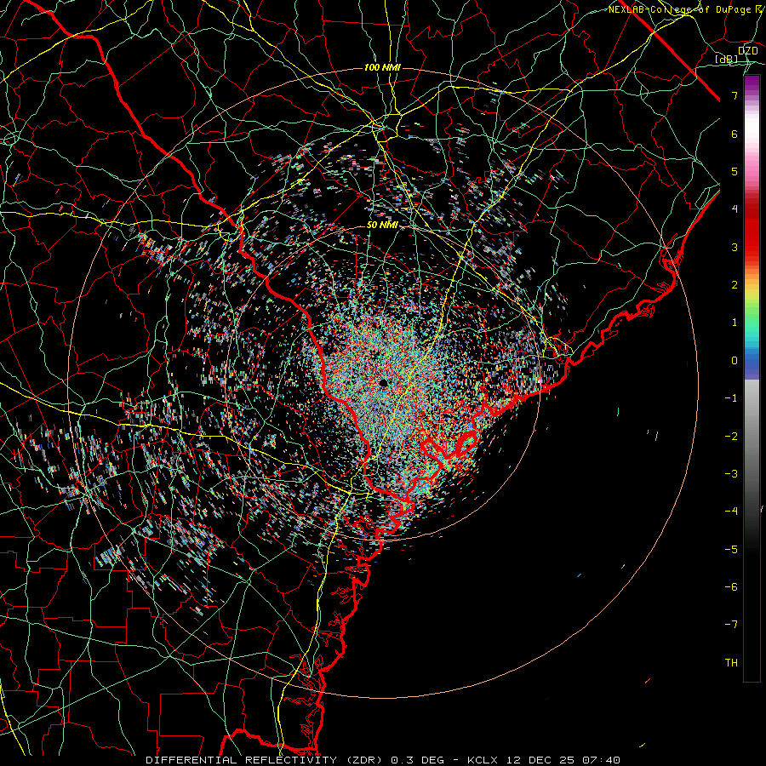This screenshot has height=766, width=766.
Task: Click the 3 value on the color scale
Action: (735, 247)
